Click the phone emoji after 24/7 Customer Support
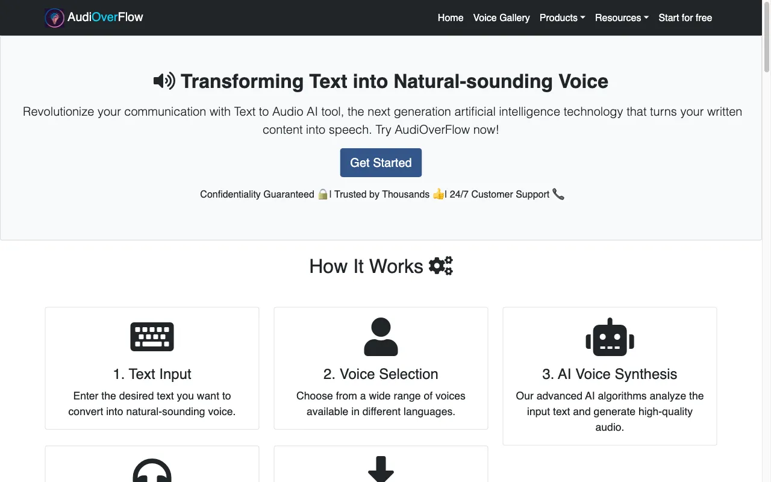The height and width of the screenshot is (482, 771). (x=558, y=194)
